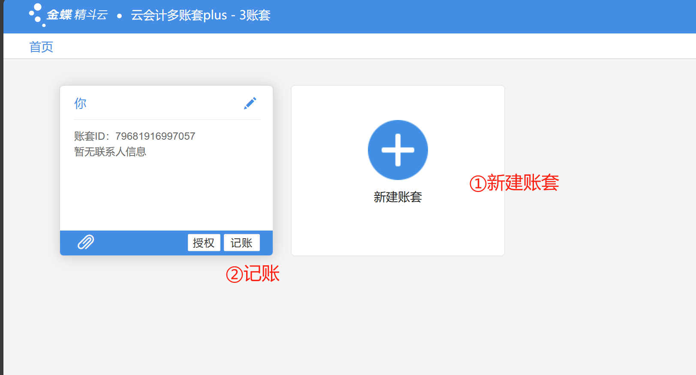The width and height of the screenshot is (696, 375).
Task: Click the pencil edit icon on account card
Action: [x=250, y=103]
